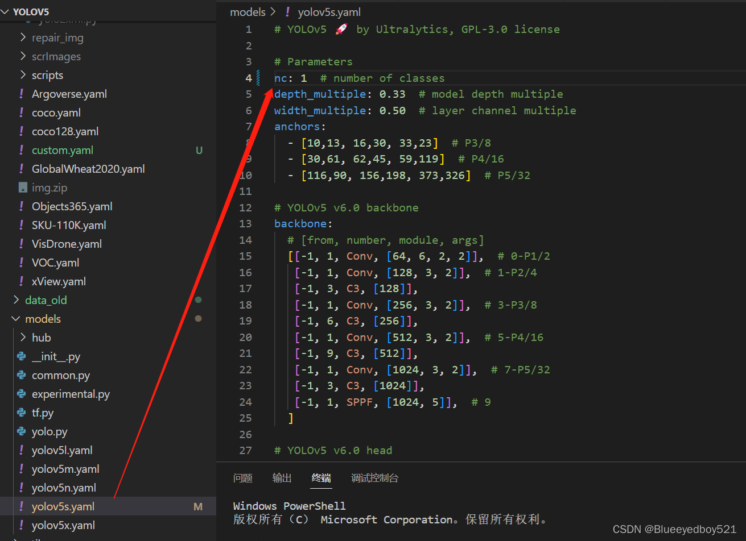Collapse the YOLOV5 root folder

click(6, 12)
